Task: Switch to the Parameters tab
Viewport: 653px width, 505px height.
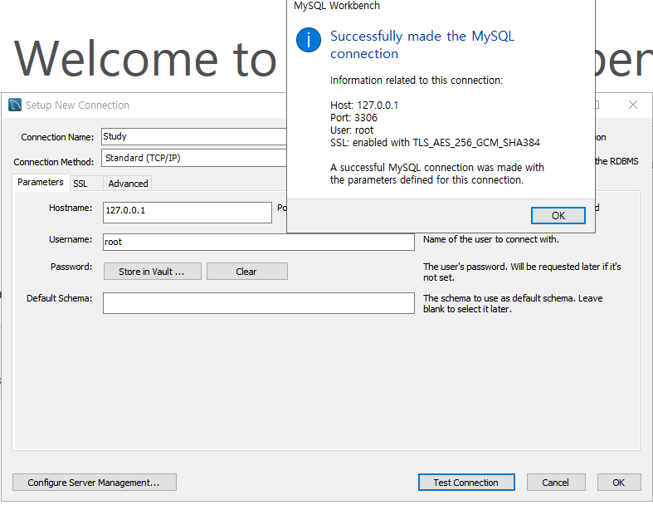Action: pyautogui.click(x=41, y=182)
